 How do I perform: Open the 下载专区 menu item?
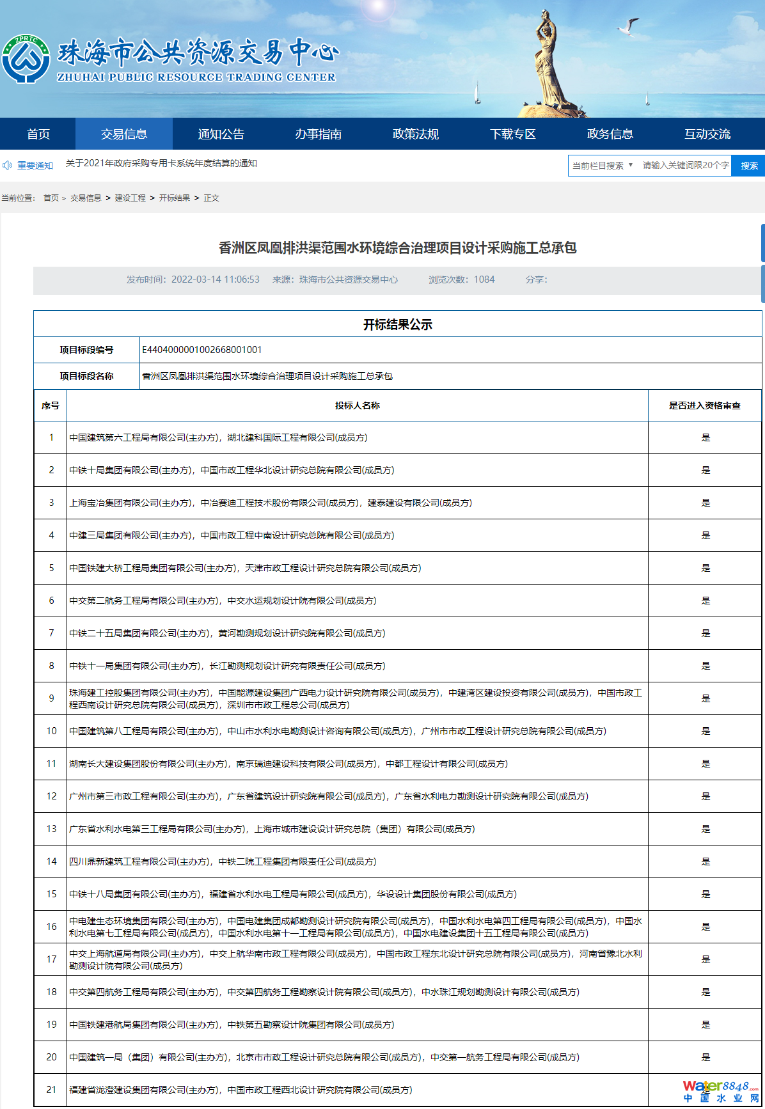(x=513, y=134)
